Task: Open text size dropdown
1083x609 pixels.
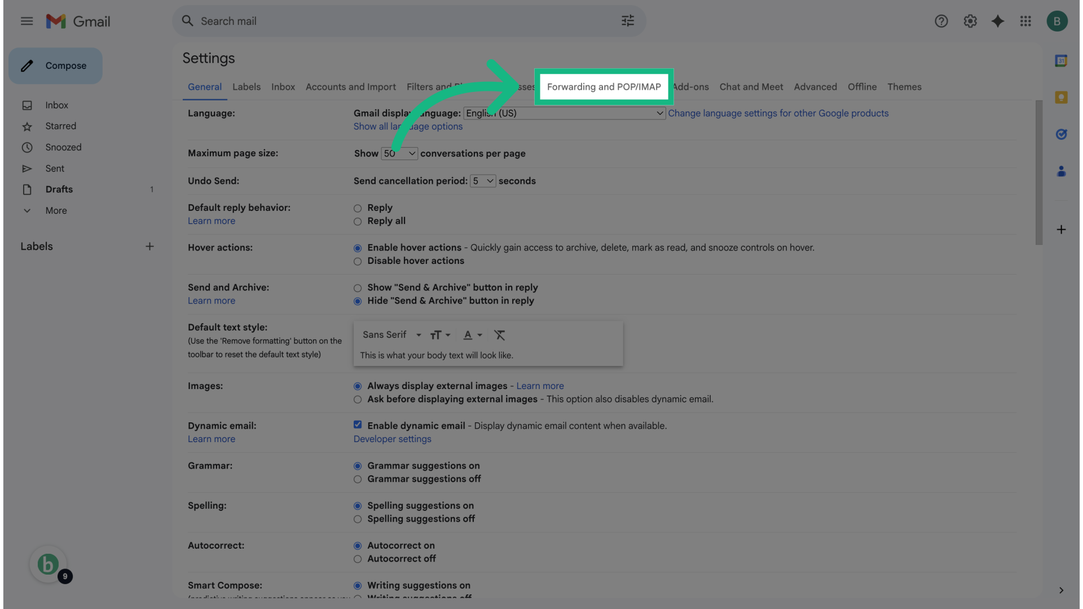Action: coord(440,335)
